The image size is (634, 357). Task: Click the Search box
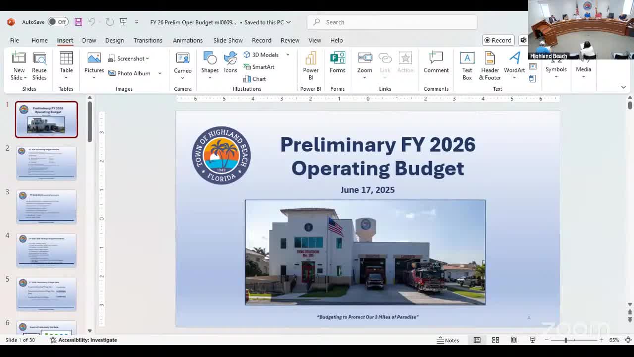pyautogui.click(x=392, y=22)
